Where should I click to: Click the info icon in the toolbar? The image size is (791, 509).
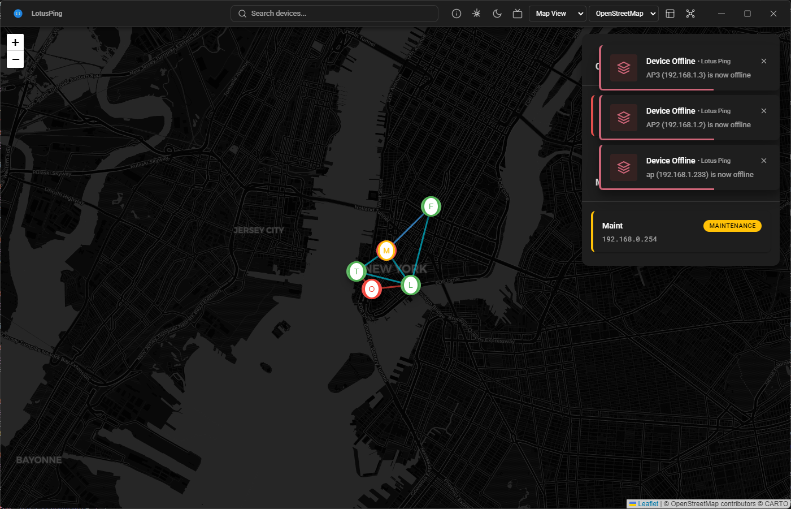click(x=457, y=14)
